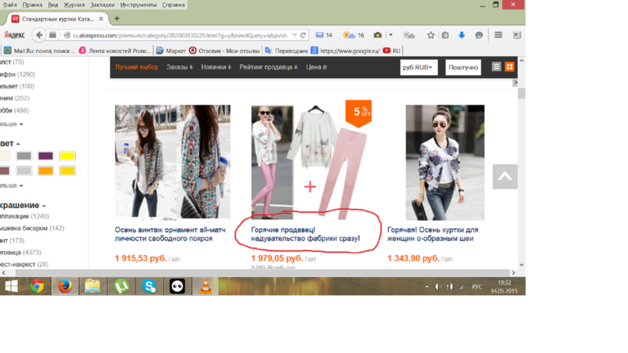
Task: Switch to the list view icon
Action: pyautogui.click(x=497, y=68)
